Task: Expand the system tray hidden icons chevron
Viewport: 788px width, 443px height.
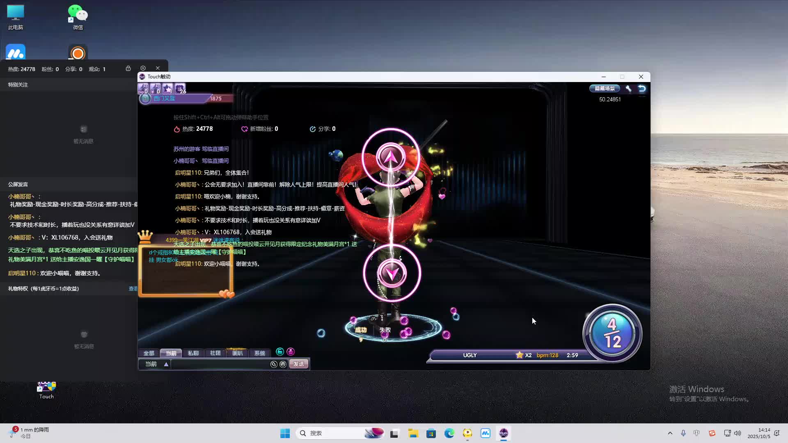Action: (x=670, y=433)
